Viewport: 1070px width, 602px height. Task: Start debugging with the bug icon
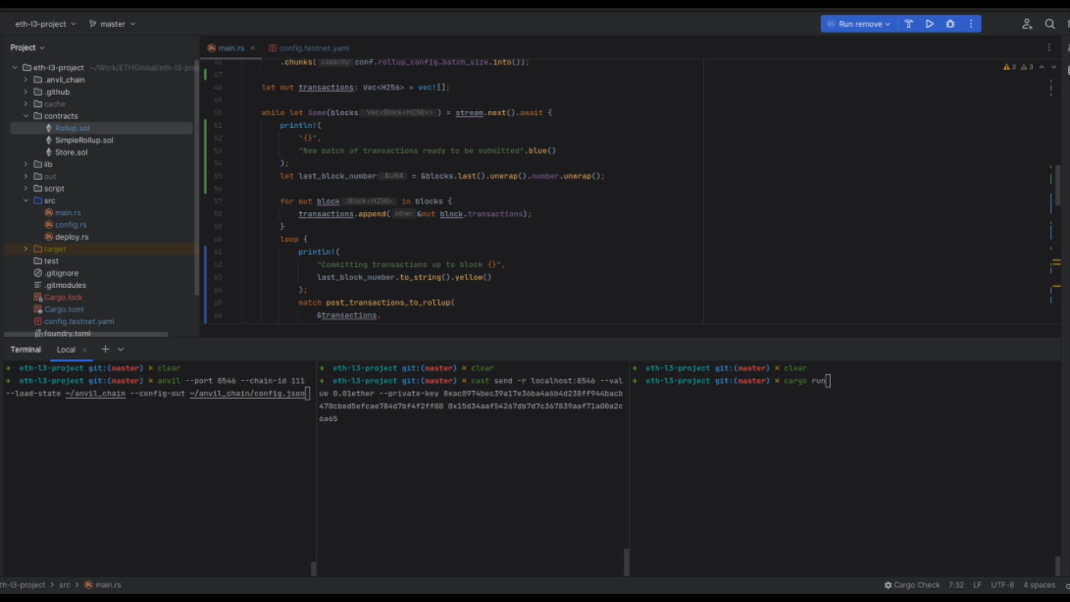pos(950,24)
